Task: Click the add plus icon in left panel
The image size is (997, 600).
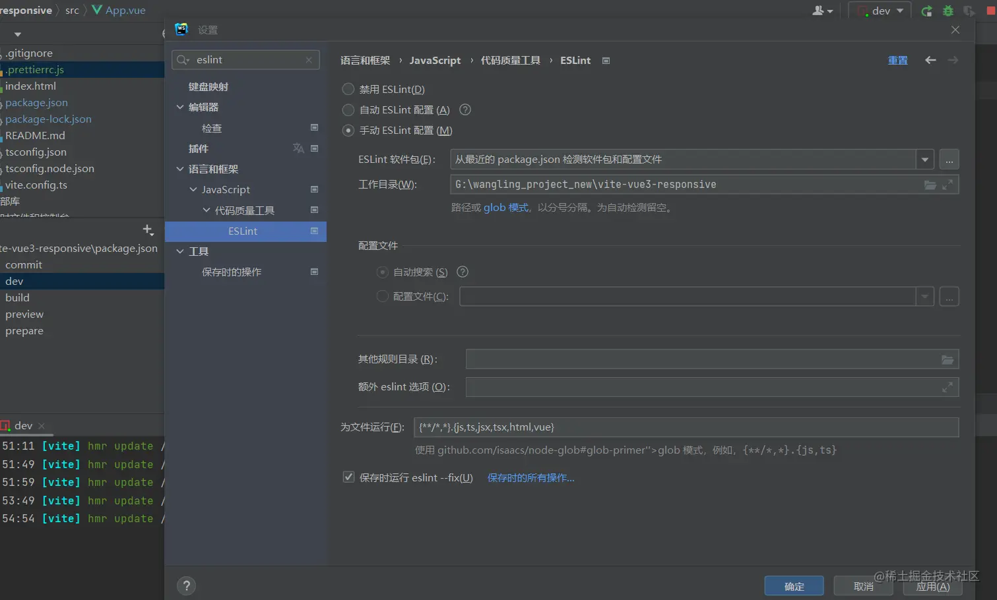Action: pos(148,229)
